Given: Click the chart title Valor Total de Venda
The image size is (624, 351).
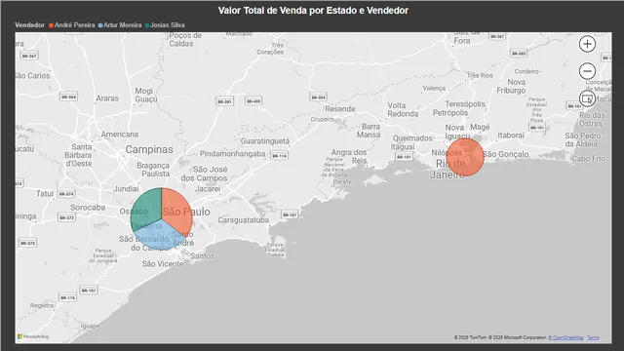Looking at the screenshot, I should pyautogui.click(x=313, y=11).
